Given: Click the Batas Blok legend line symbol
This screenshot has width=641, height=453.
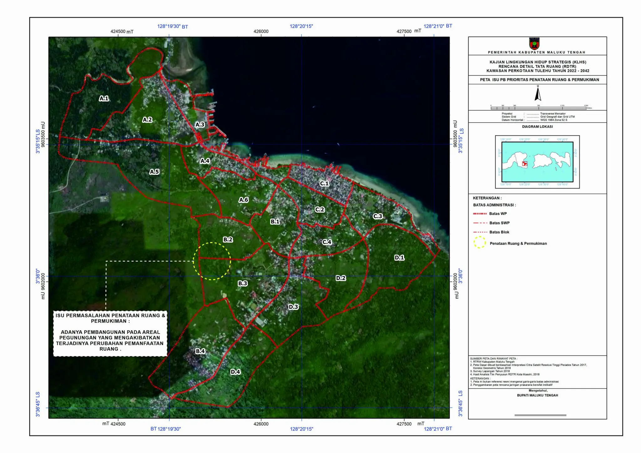Looking at the screenshot, I should pyautogui.click(x=480, y=232).
